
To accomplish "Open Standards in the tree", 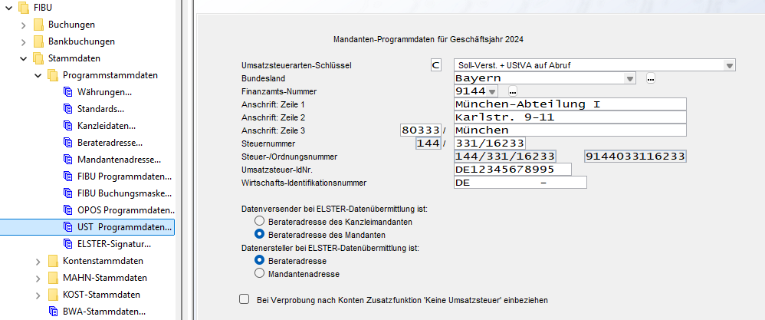I will point(100,109).
